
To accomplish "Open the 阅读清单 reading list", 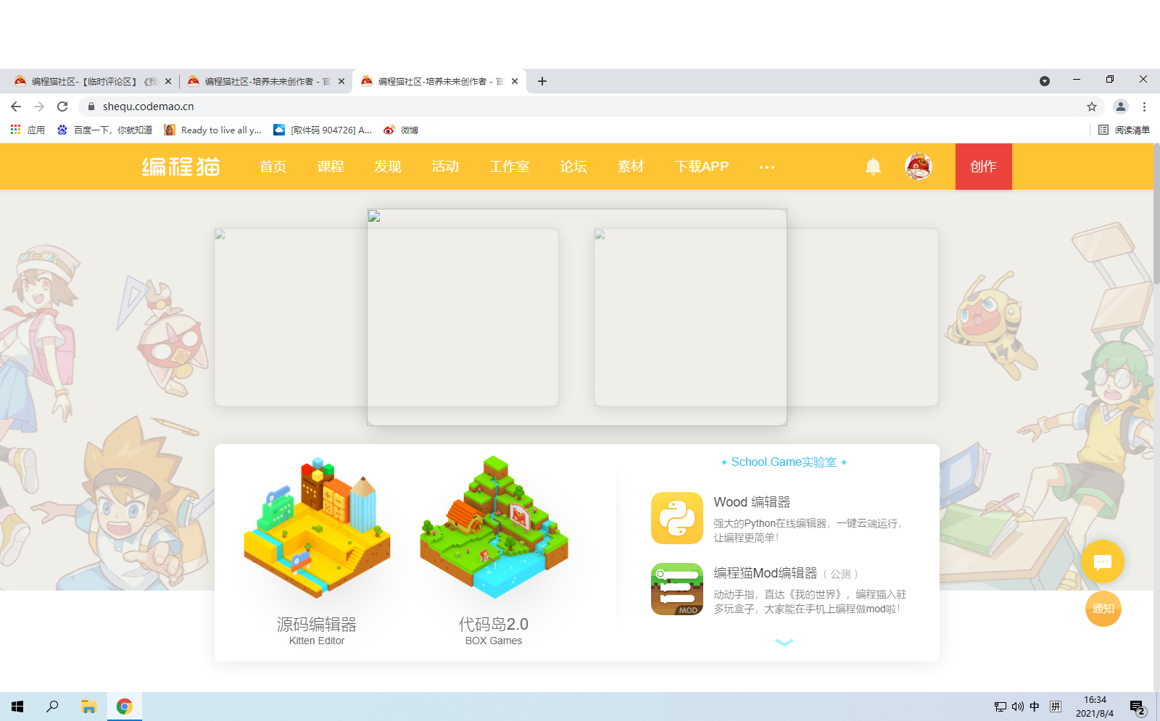I will point(1124,130).
